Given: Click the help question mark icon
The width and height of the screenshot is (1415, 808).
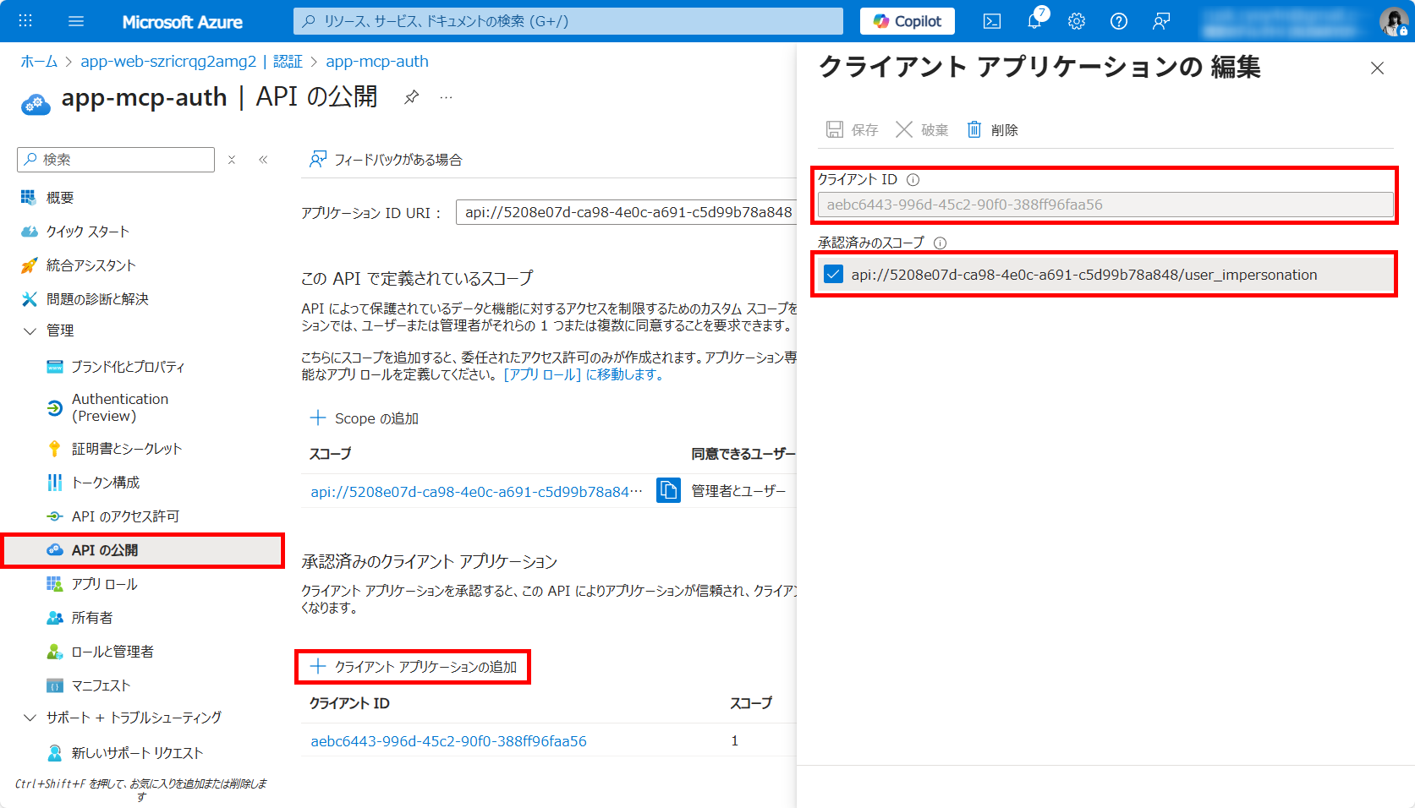Looking at the screenshot, I should [x=1119, y=21].
